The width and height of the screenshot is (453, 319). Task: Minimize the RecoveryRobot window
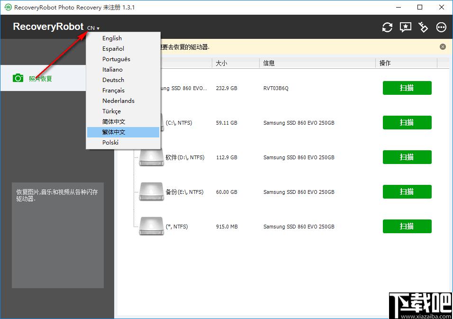[x=399, y=7]
